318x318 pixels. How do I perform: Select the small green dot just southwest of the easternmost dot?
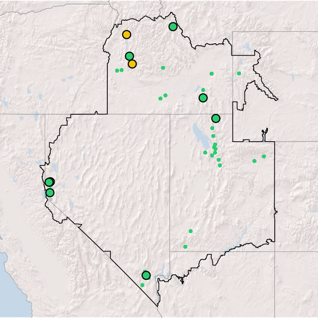(x=254, y=161)
